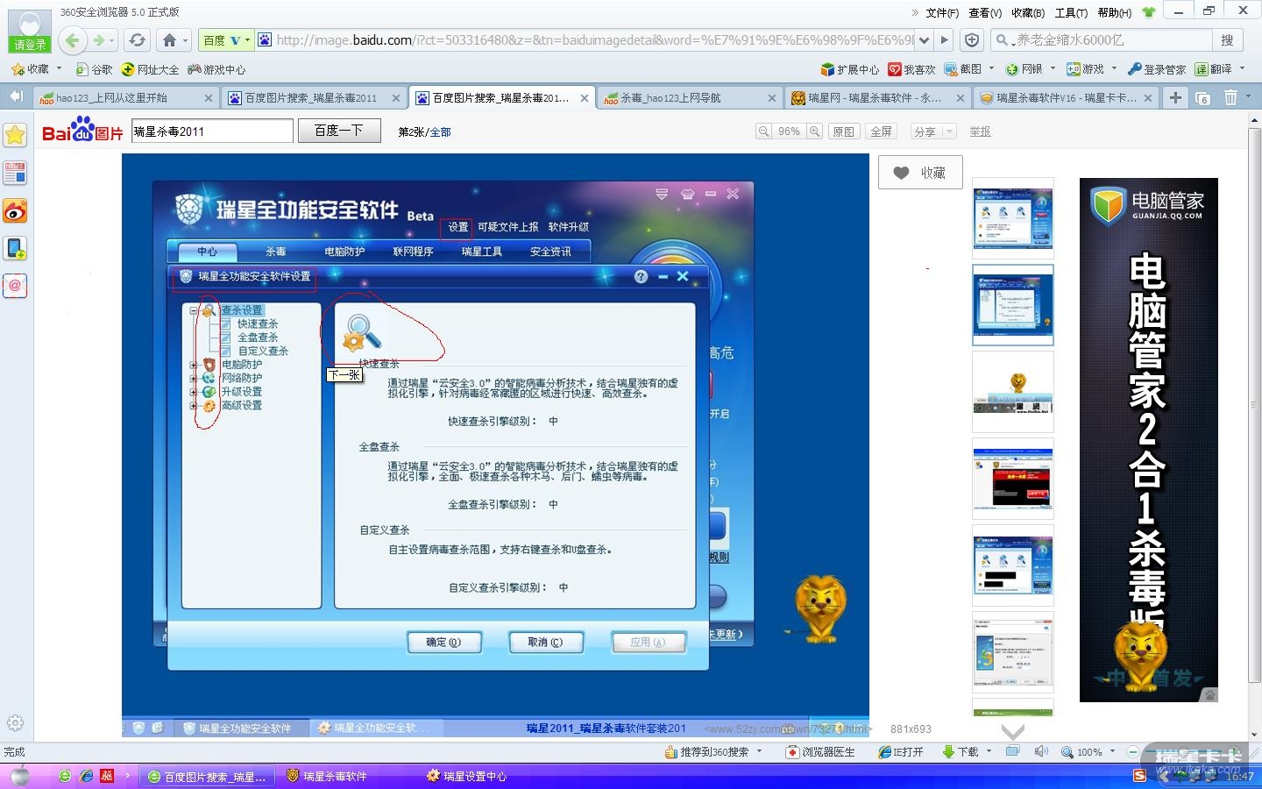Go forward with the browser forward arrow
This screenshot has width=1262, height=789.
(99, 39)
